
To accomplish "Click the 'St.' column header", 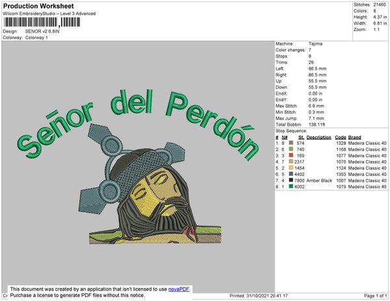I will click(x=301, y=138).
